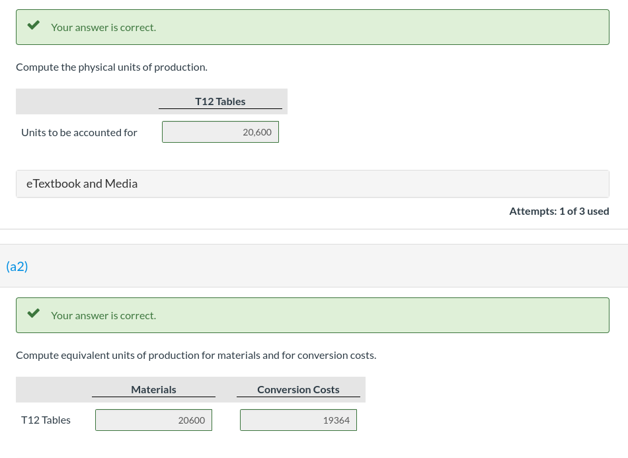
Task: Click the physical units of production instruction text
Action: [x=111, y=67]
